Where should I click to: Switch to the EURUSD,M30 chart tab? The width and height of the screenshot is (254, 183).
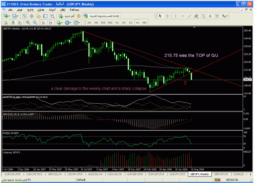point(13,174)
